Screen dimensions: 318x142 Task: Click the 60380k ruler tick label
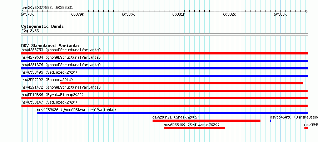coord(128,14)
